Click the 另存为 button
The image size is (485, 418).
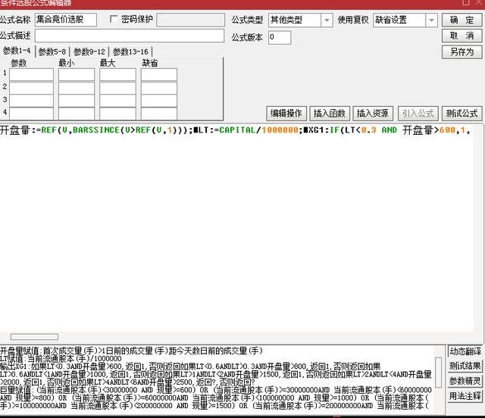[x=462, y=52]
